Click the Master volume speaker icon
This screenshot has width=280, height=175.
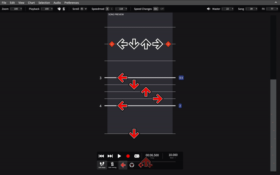pos(208,9)
